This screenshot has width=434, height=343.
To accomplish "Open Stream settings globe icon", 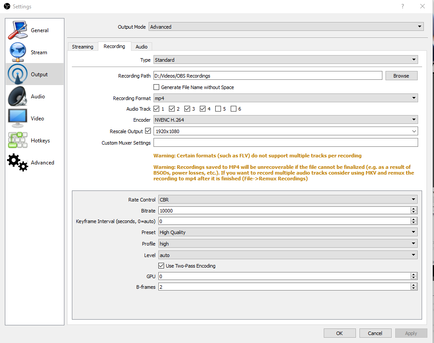I will click(18, 52).
